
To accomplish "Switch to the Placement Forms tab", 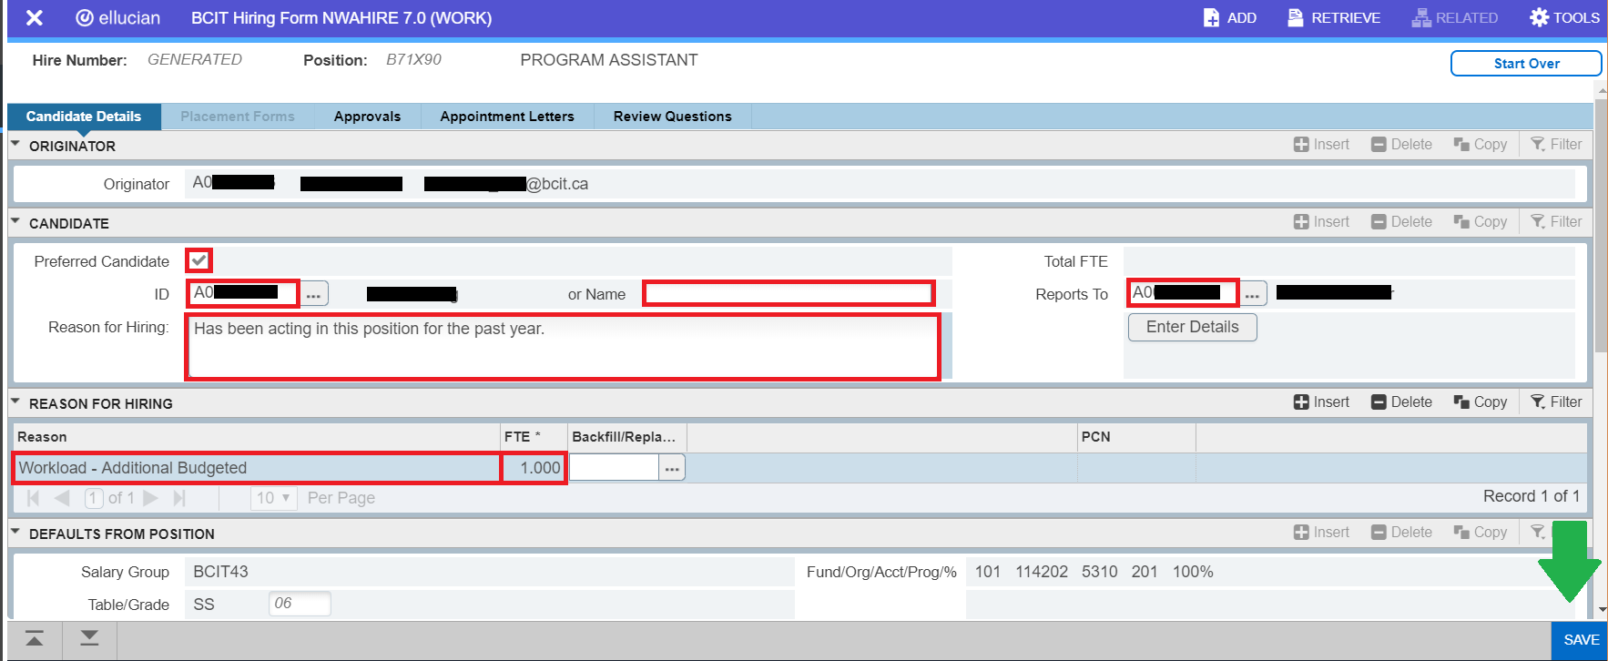I will pos(238,117).
